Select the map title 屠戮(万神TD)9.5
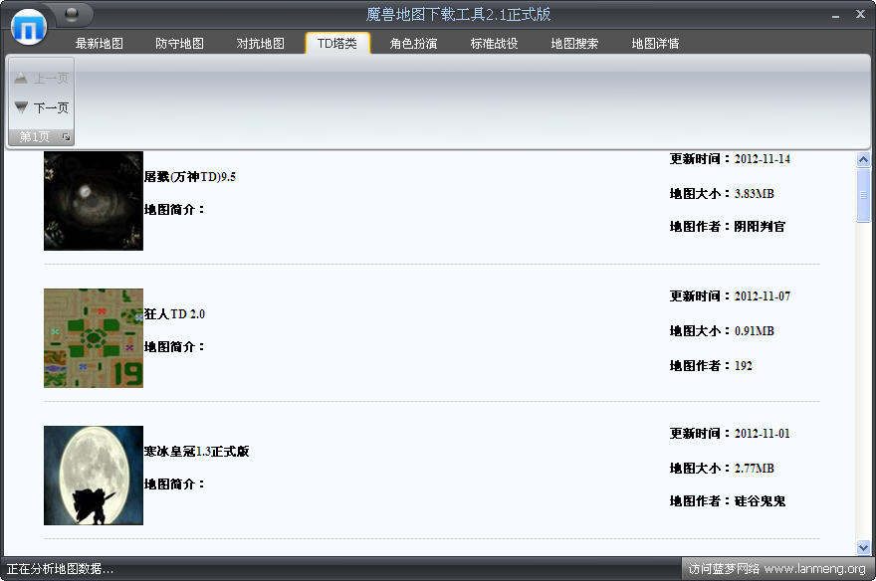This screenshot has width=876, height=581. pyautogui.click(x=190, y=177)
